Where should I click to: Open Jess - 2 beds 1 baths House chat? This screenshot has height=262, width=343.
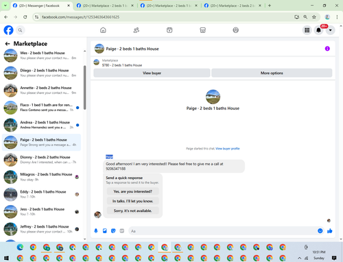[x=41, y=212]
